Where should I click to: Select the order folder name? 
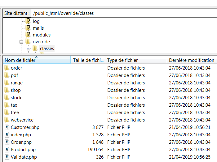click(16, 68)
